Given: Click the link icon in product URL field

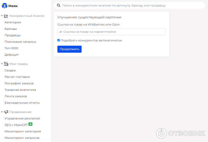Looking at the screenshot, I should pos(61,32).
